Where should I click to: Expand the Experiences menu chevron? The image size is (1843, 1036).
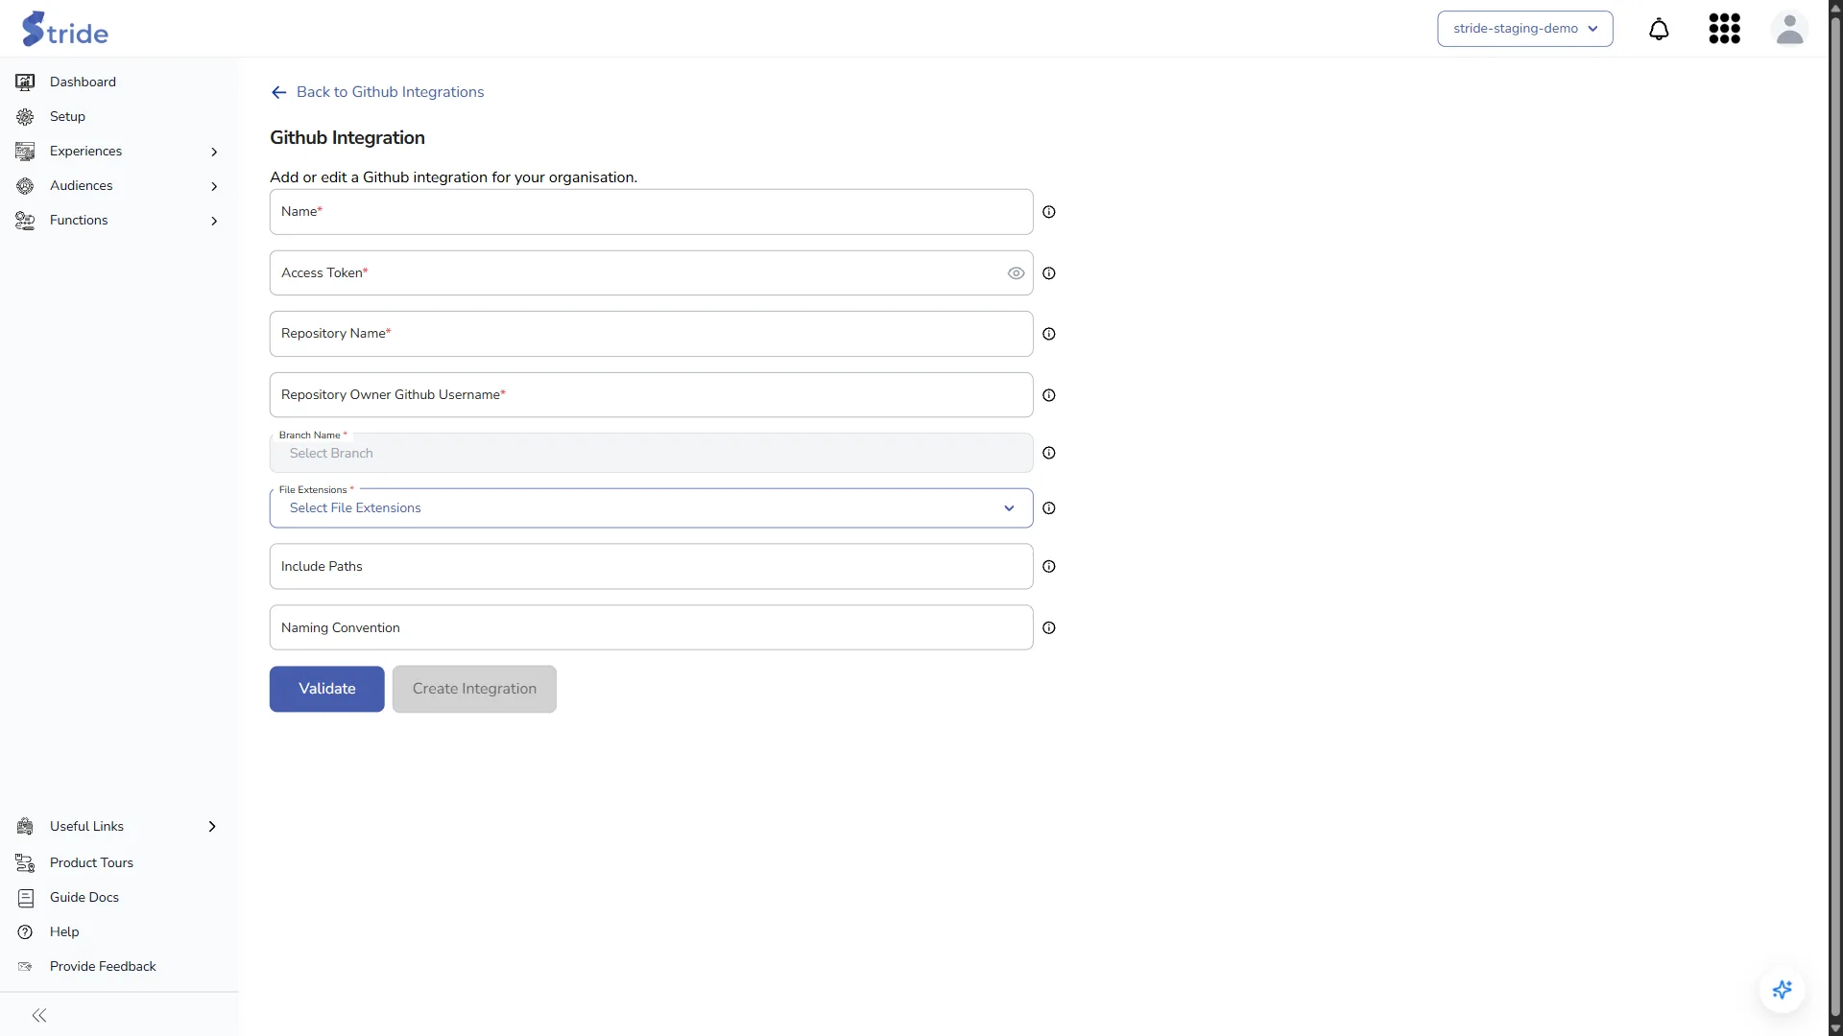point(214,152)
